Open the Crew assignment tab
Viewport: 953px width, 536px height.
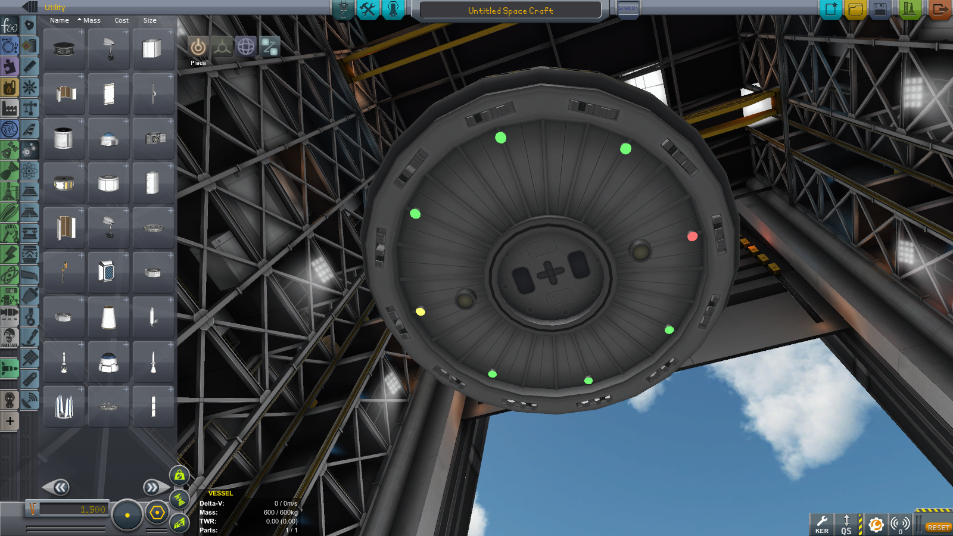click(x=393, y=9)
